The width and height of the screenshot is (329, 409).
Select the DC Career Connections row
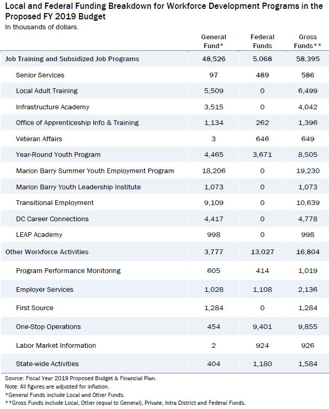[164, 219]
